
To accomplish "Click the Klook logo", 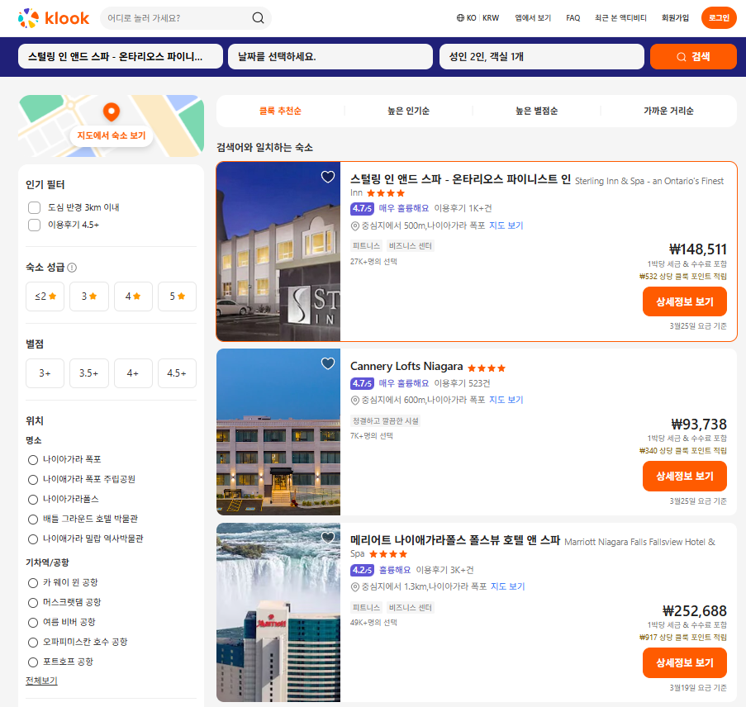I will click(53, 18).
